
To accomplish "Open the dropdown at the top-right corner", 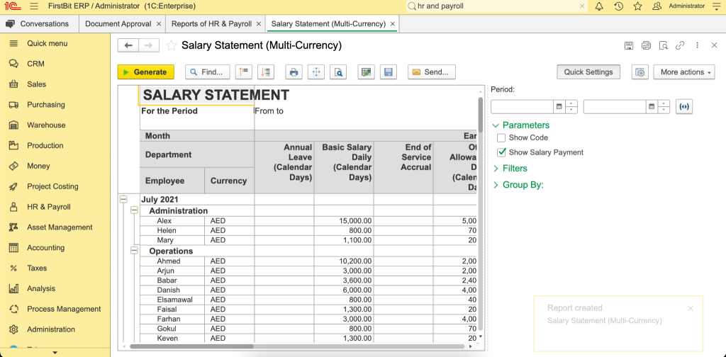I will click(716, 6).
